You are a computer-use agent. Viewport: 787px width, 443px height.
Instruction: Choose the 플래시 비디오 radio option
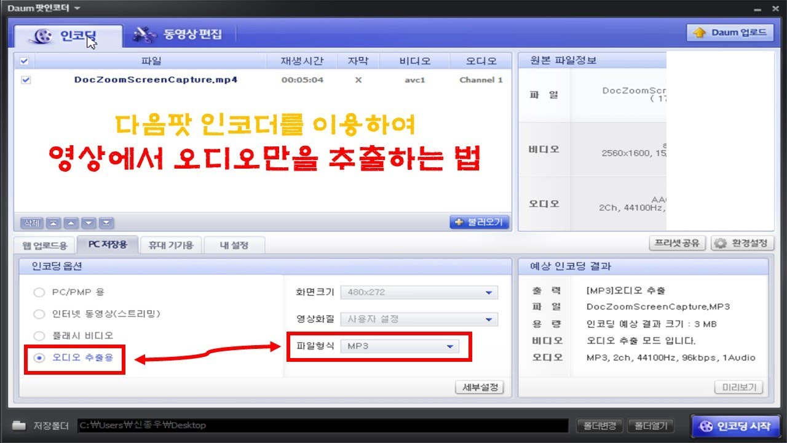tap(39, 336)
